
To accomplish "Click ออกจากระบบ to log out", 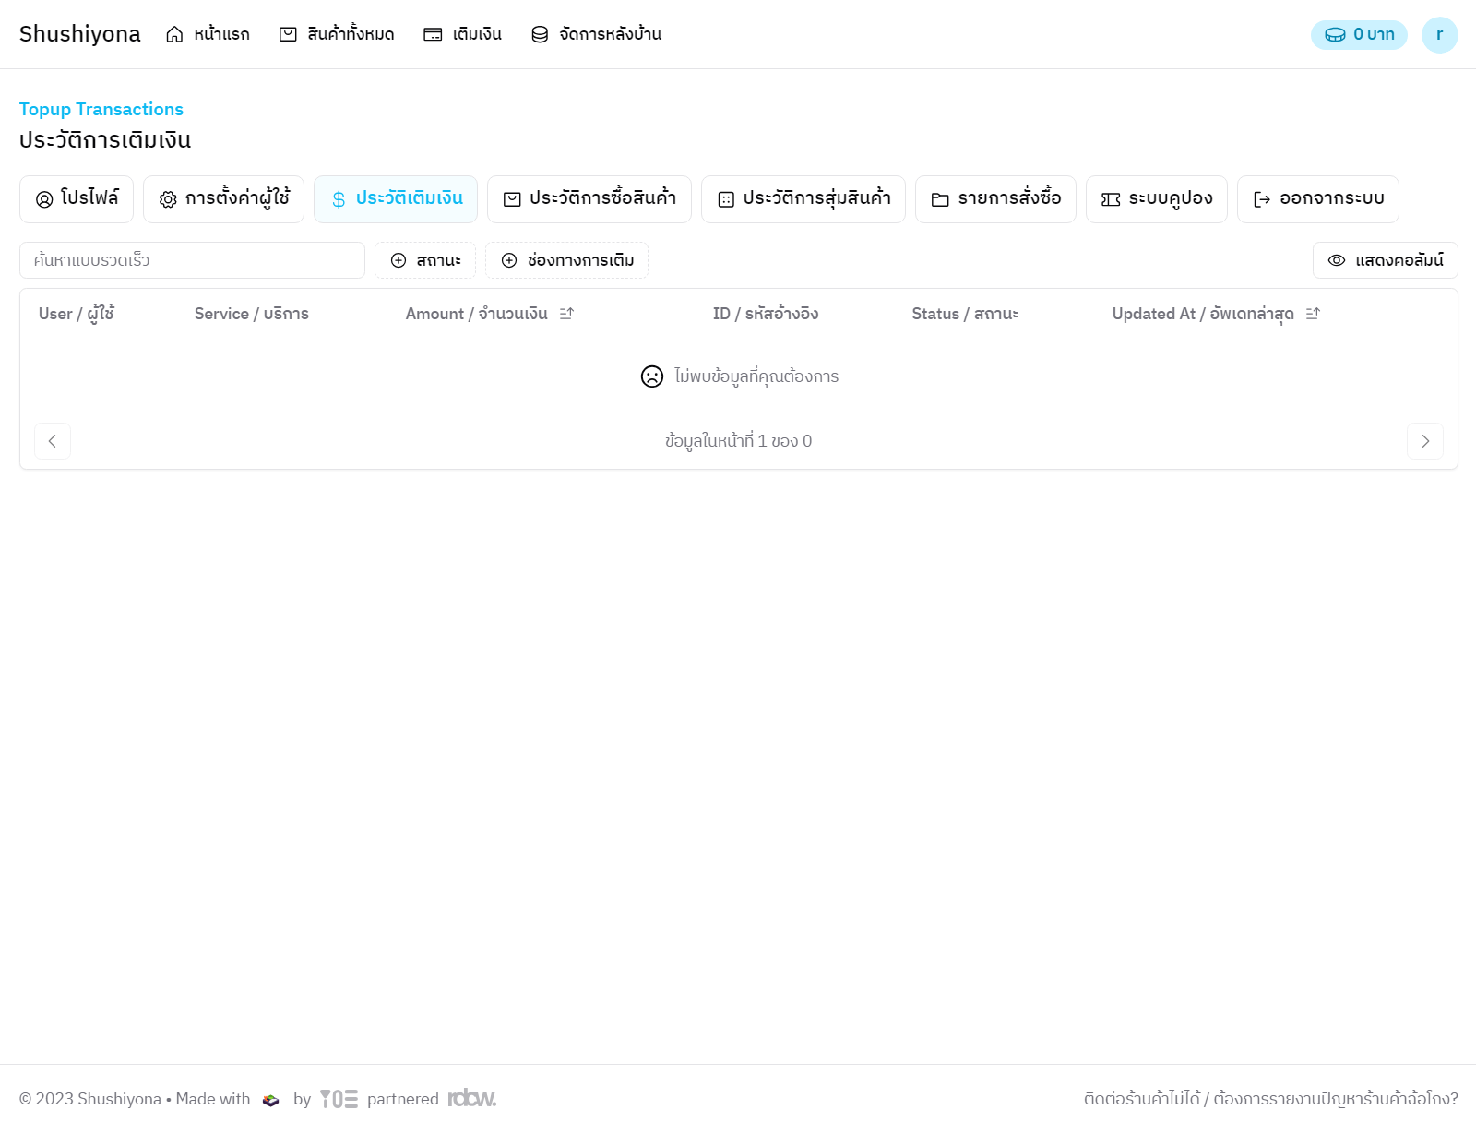I will coord(1317,199).
